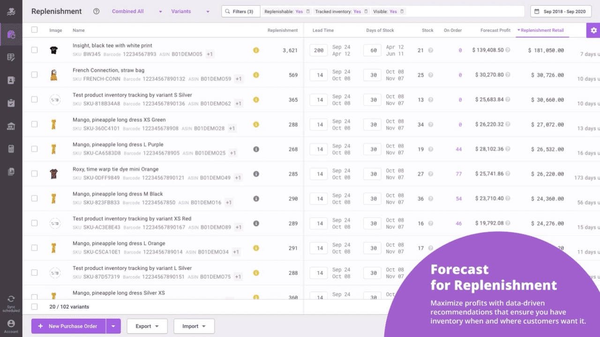This screenshot has width=600, height=337.
Task: Open the warehouse icon in the sidebar
Action: pyautogui.click(x=10, y=126)
